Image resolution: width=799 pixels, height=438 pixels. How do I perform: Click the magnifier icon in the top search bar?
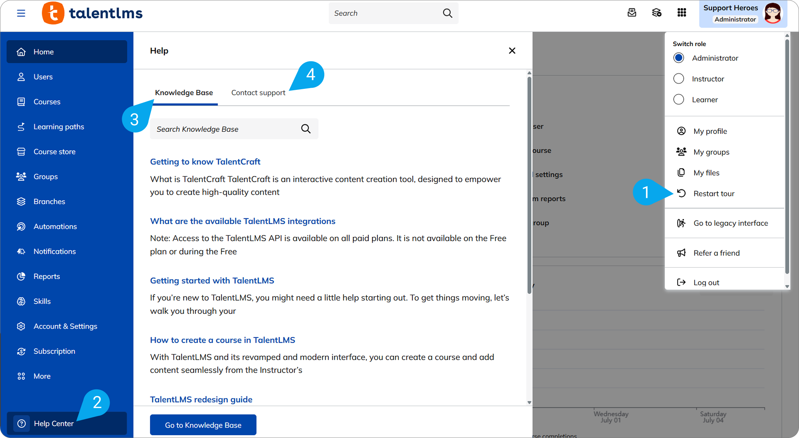point(447,13)
